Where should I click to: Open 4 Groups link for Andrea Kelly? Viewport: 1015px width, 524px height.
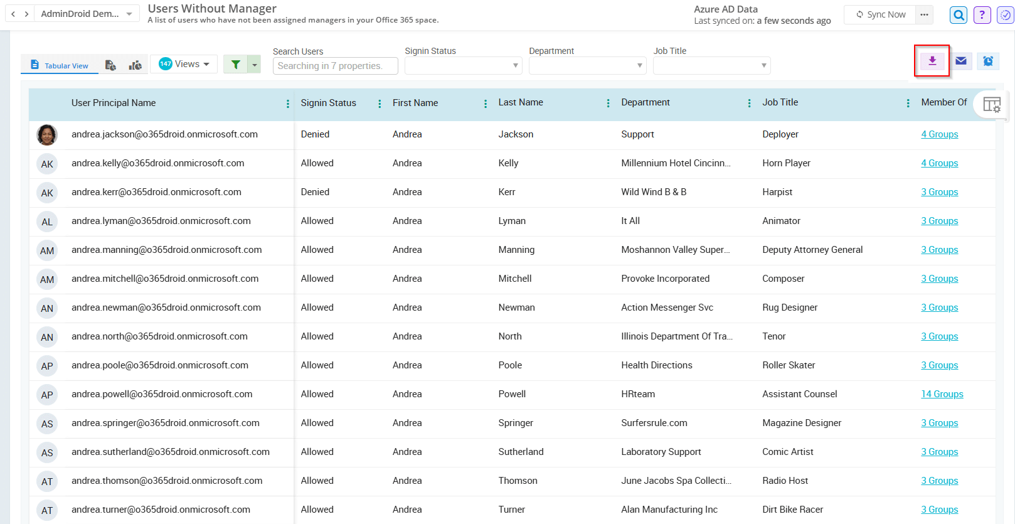939,163
